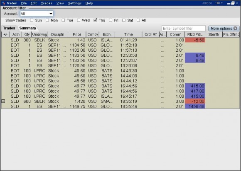Uncheck the Thu checkbox
Viewport: 241px width, 171px height.
(x=95, y=20)
